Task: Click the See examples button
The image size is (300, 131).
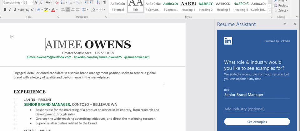Action: coord(257,122)
